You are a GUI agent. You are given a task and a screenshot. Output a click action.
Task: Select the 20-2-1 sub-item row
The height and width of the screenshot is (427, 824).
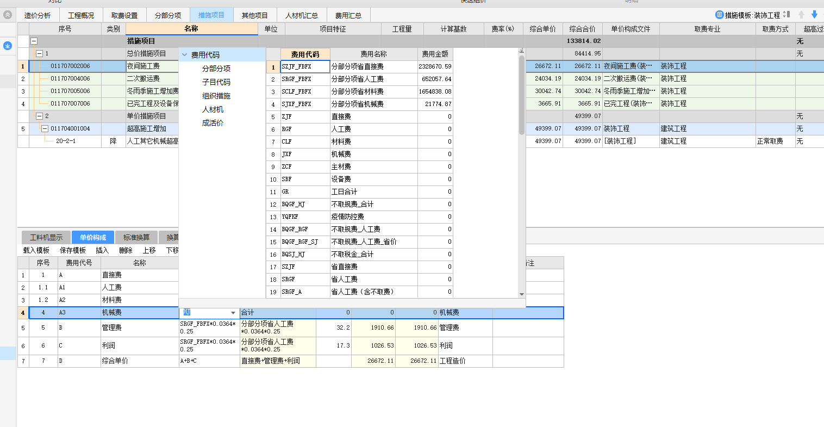[98, 141]
